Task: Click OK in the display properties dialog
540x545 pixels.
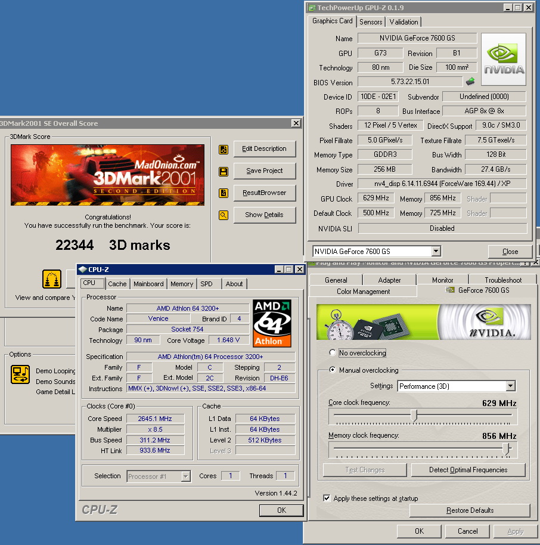Action: click(x=419, y=531)
